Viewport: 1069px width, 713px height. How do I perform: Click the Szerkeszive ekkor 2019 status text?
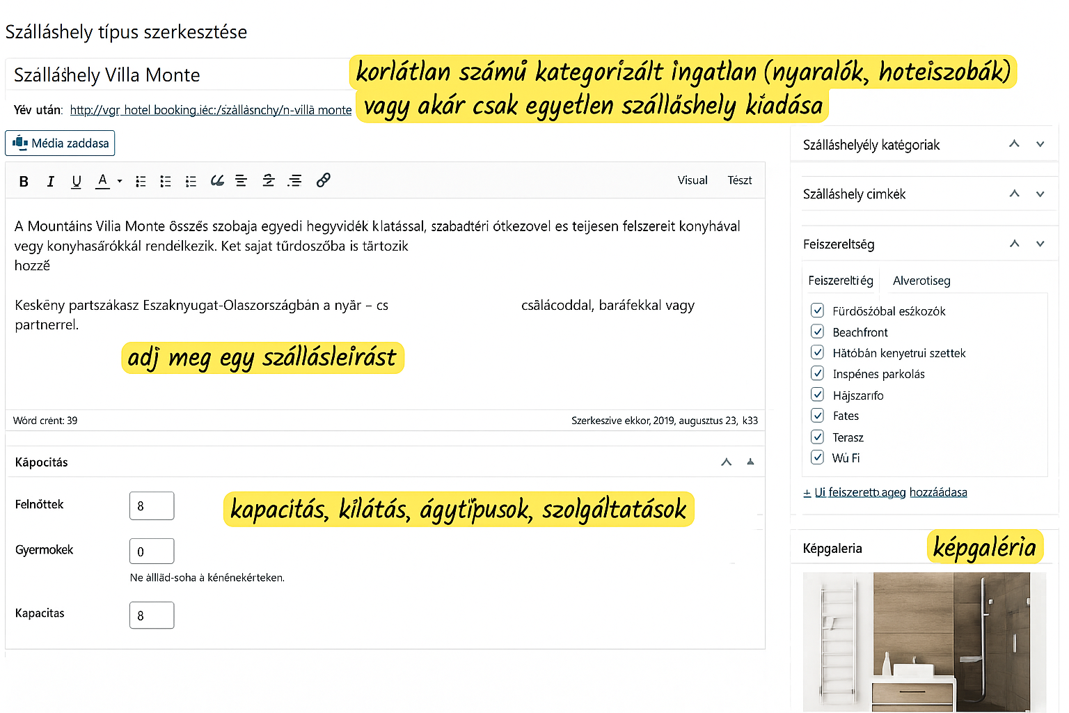point(665,421)
